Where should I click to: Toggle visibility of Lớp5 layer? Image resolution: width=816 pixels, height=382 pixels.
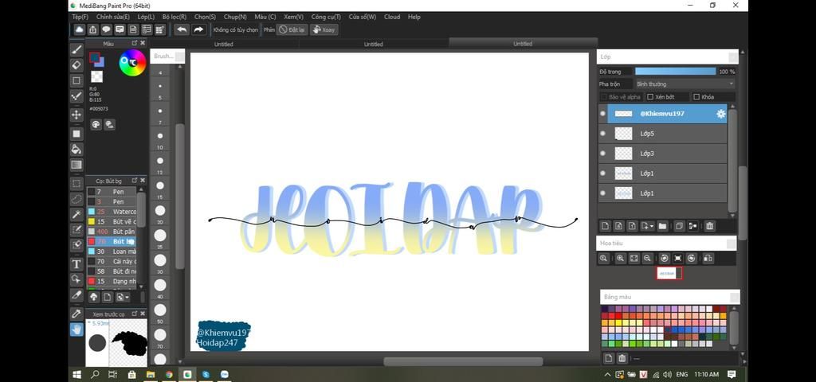tap(602, 134)
